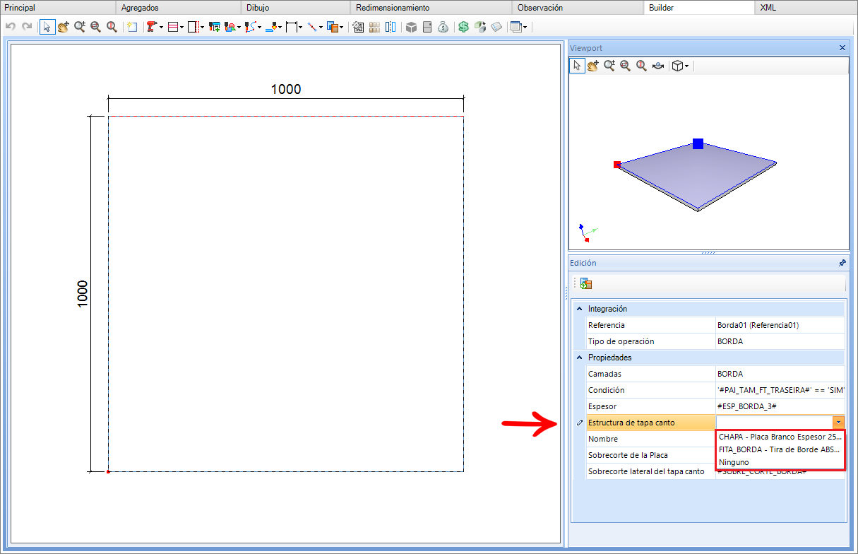Click the green icon in Edición panel toolbar
Screen dimensions: 858x554
[586, 283]
